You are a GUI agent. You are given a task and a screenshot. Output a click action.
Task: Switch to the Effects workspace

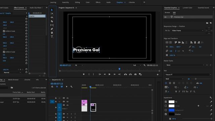98,2
